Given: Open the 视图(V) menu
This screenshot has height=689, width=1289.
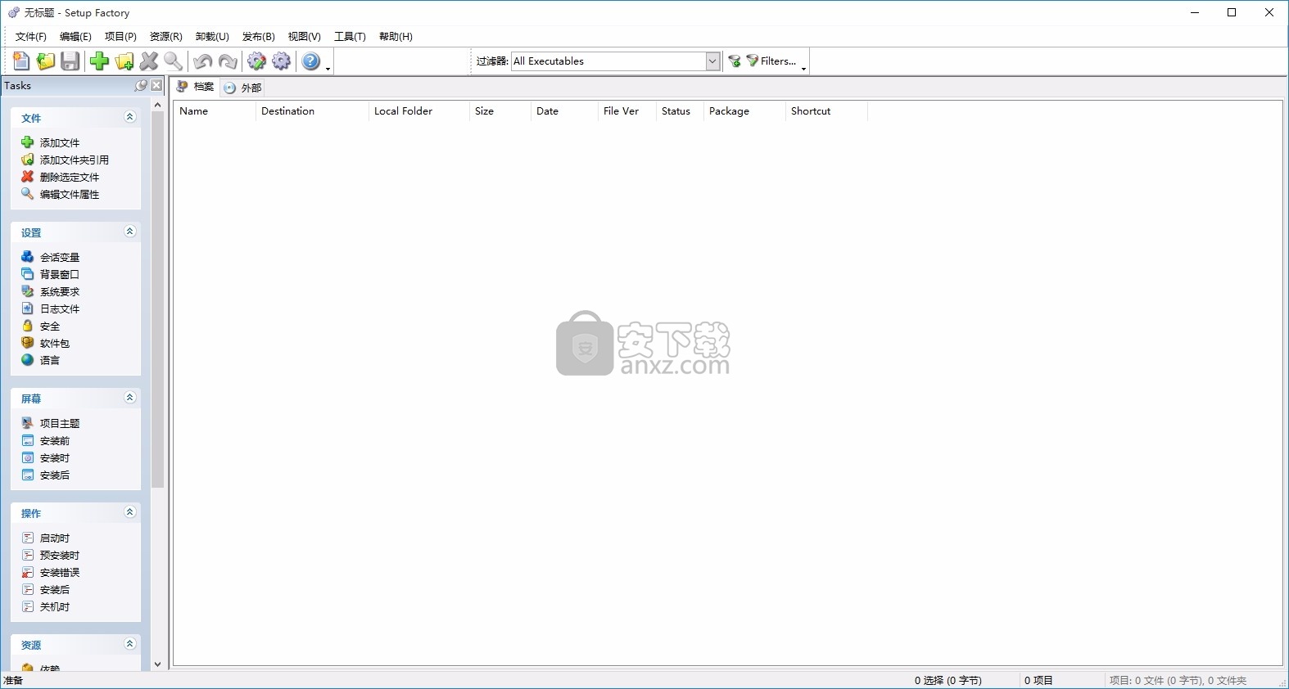Looking at the screenshot, I should [305, 37].
